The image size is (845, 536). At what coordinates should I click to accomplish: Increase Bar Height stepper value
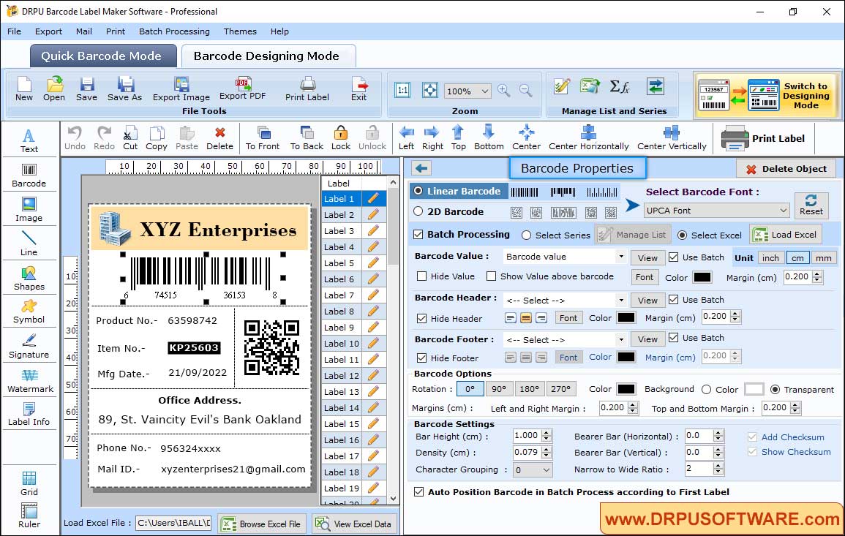[x=547, y=433]
